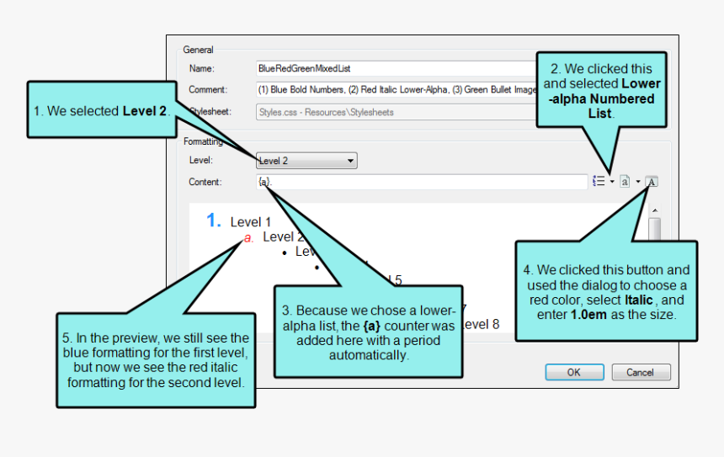Click callout 1 about selecting Level 2
The height and width of the screenshot is (457, 724).
pos(101,110)
